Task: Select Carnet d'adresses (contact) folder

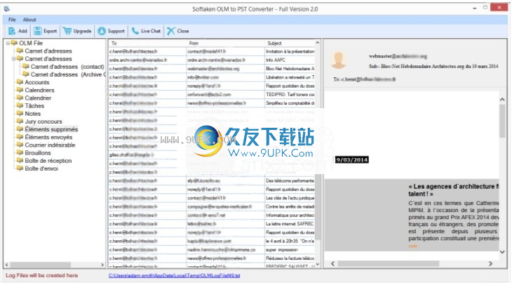Action: 67,67
